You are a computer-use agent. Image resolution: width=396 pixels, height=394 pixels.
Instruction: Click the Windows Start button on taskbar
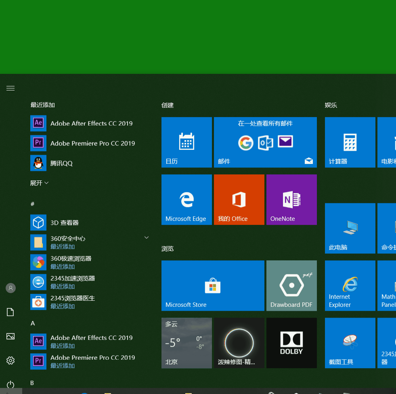[x=11, y=391]
